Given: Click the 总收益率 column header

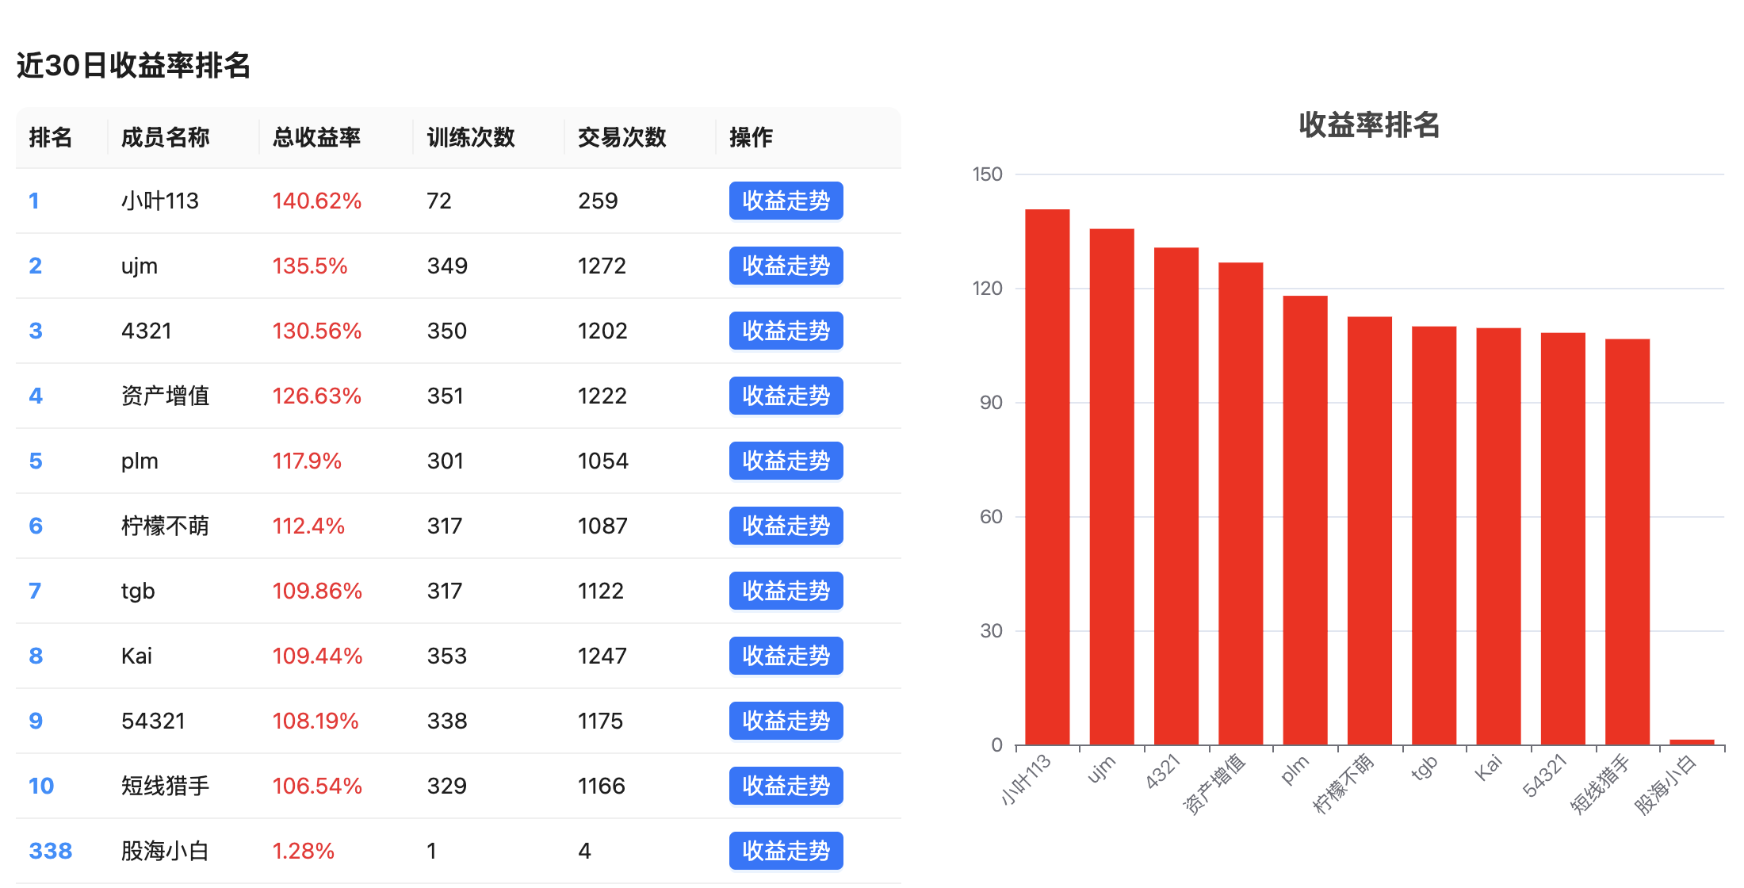Looking at the screenshot, I should coord(316,137).
